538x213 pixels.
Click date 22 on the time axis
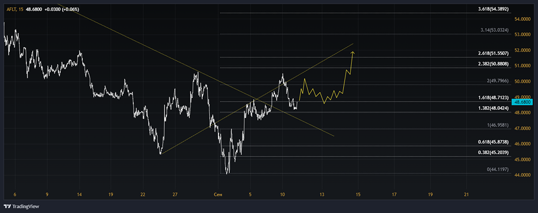[x=143, y=195]
